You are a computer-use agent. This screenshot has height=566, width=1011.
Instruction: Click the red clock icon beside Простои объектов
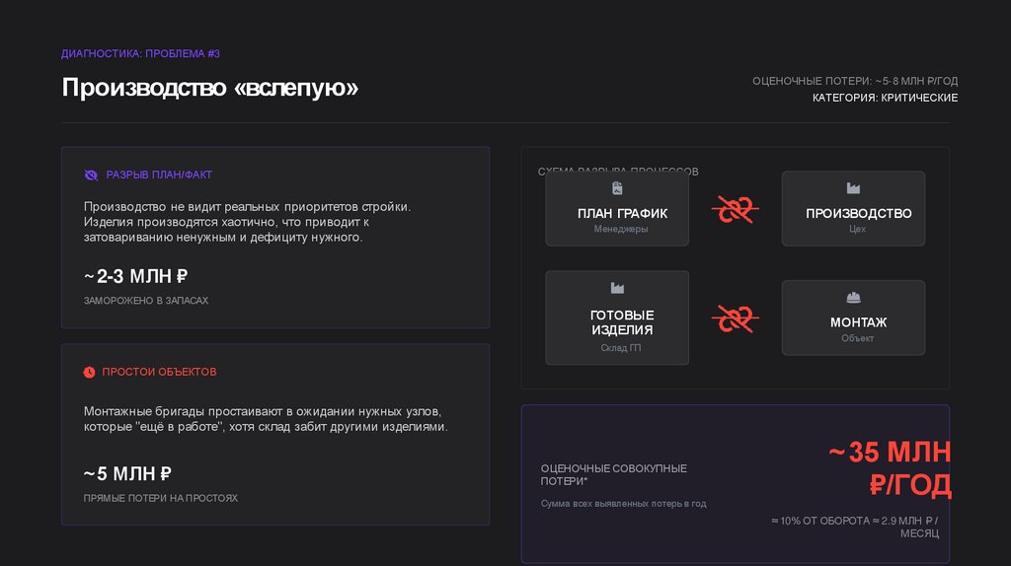[90, 372]
